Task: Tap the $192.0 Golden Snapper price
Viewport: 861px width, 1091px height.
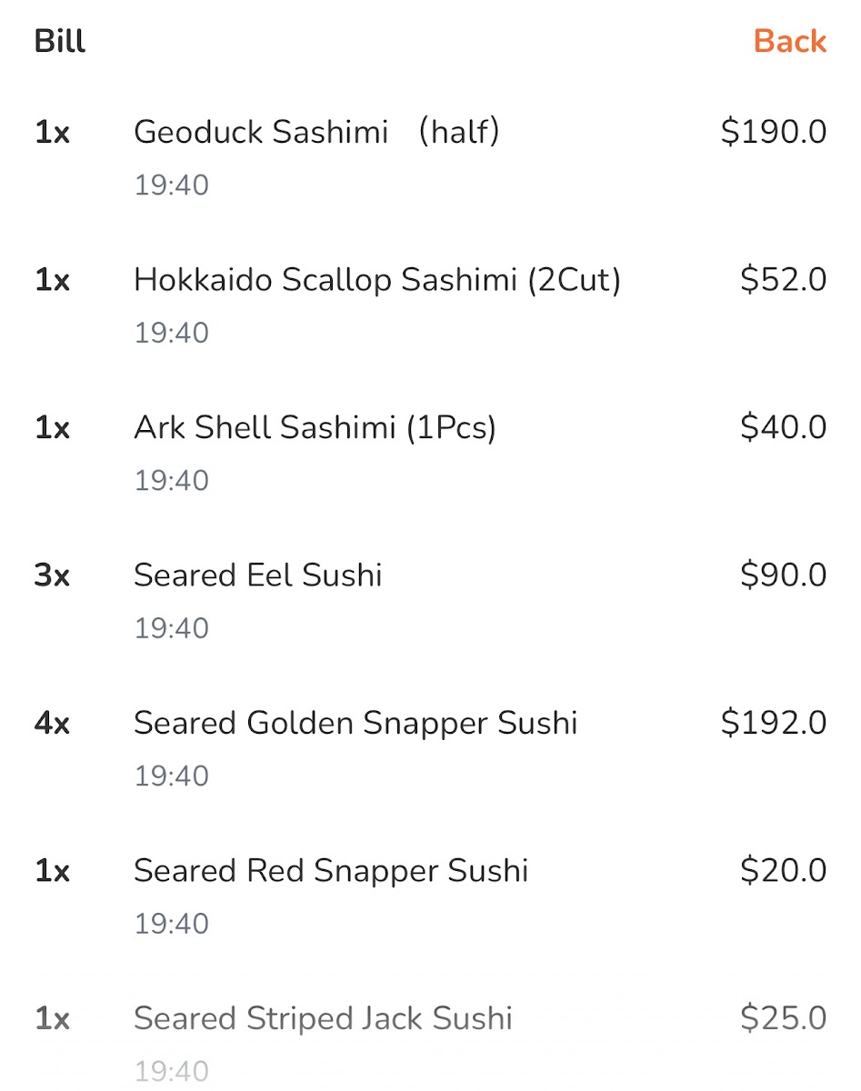Action: pyautogui.click(x=774, y=724)
